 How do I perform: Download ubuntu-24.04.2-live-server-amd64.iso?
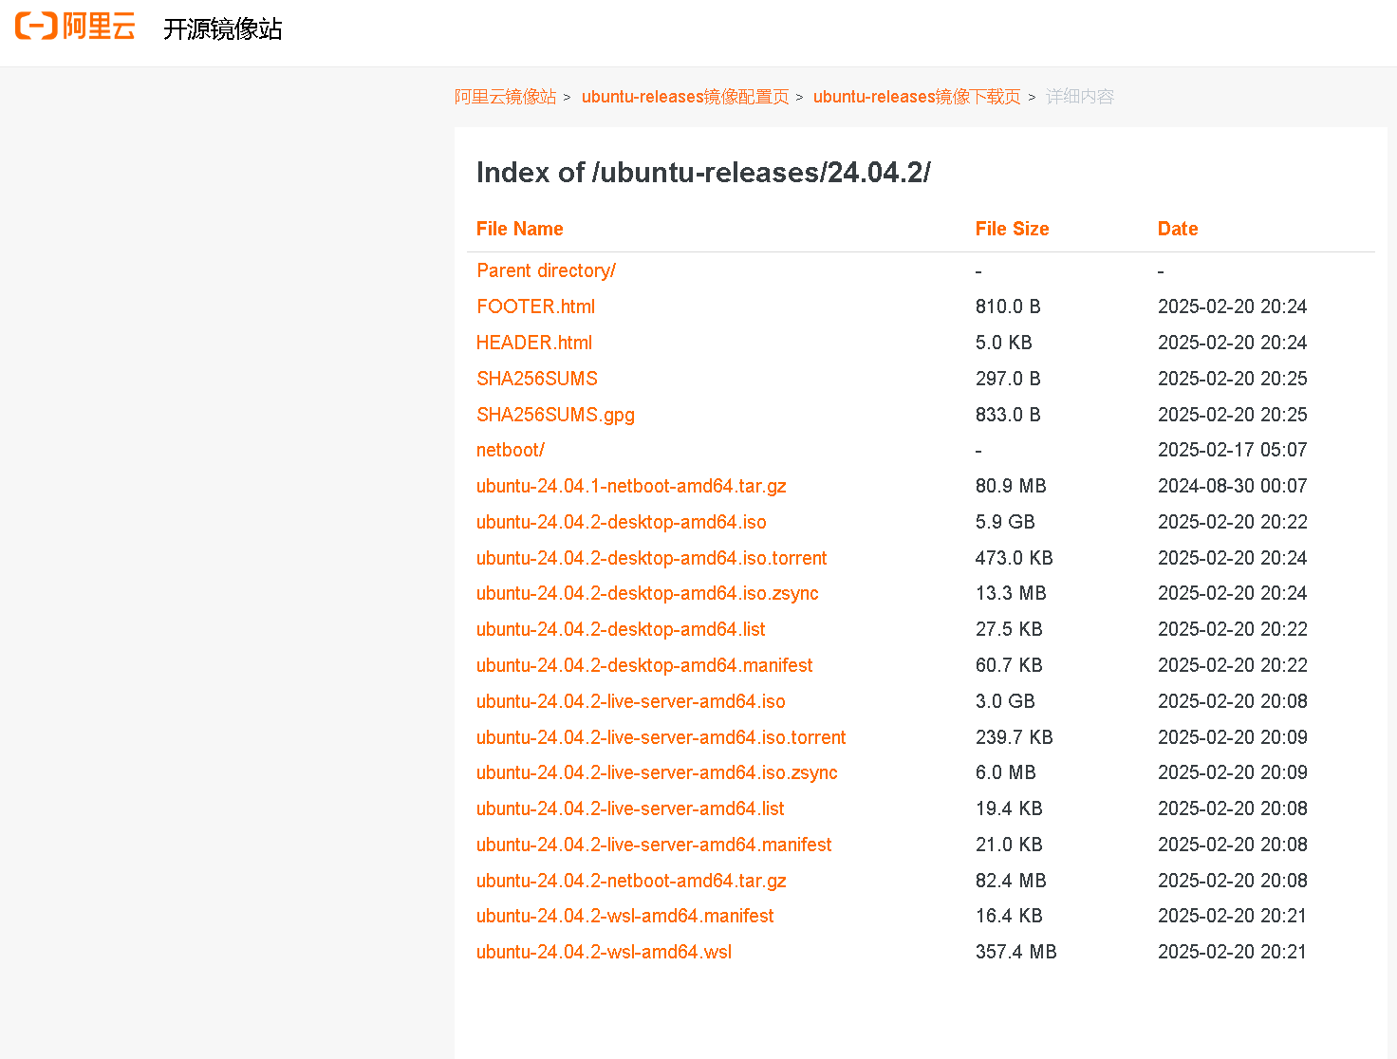coord(631,701)
